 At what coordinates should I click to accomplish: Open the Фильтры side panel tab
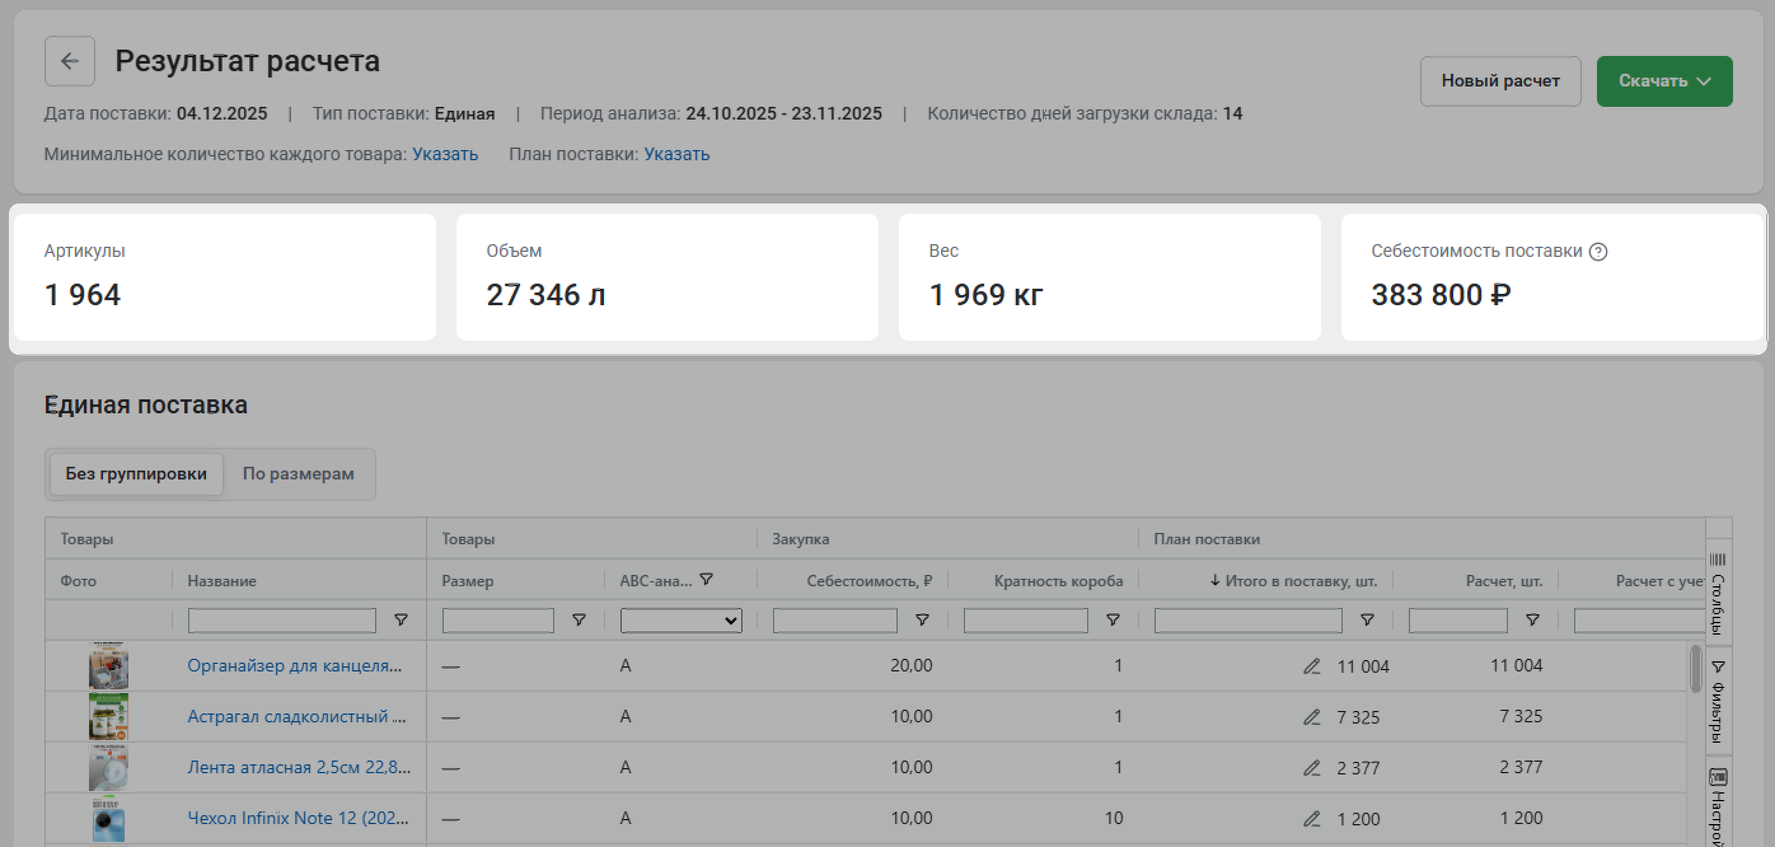tap(1718, 701)
